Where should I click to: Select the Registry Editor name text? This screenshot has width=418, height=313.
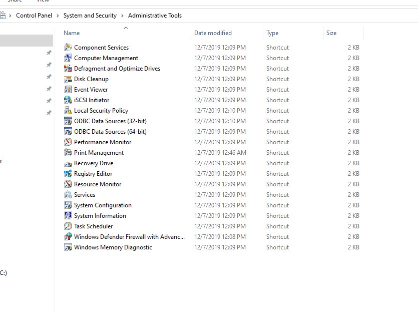pos(93,174)
